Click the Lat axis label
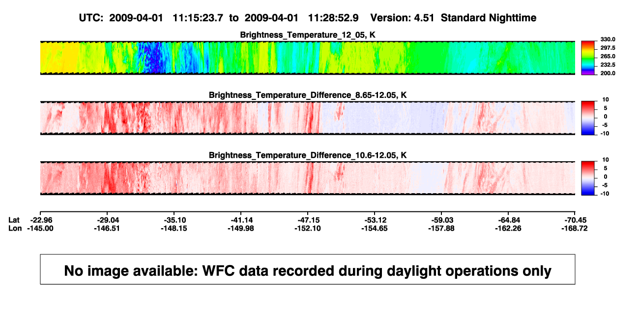Image resolution: width=639 pixels, height=328 pixels. pos(15,220)
